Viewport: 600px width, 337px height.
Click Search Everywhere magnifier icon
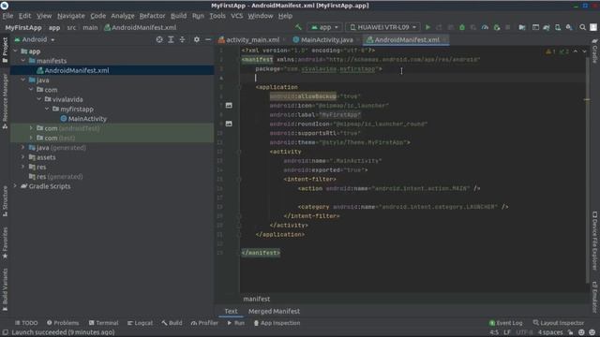(x=582, y=27)
